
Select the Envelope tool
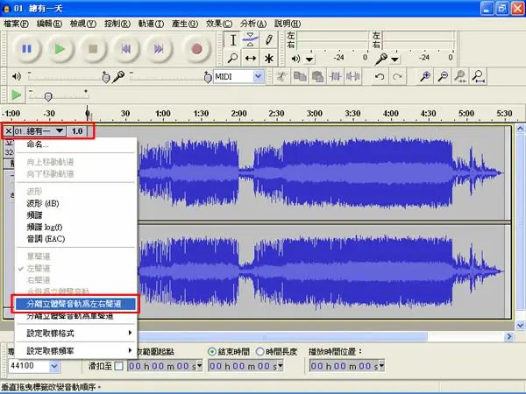250,39
